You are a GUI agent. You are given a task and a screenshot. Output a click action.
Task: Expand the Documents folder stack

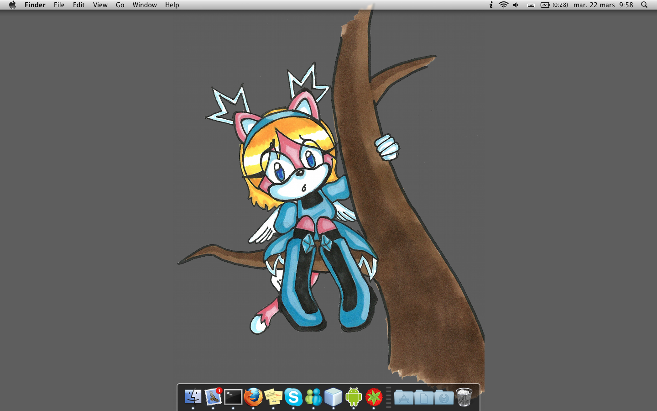[x=424, y=397]
